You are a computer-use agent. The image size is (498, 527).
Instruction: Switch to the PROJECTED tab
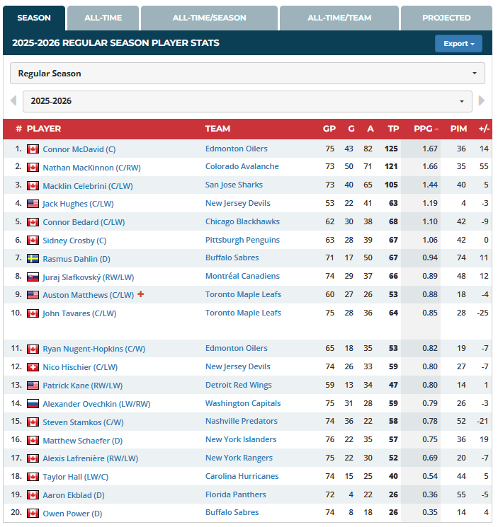(x=446, y=18)
